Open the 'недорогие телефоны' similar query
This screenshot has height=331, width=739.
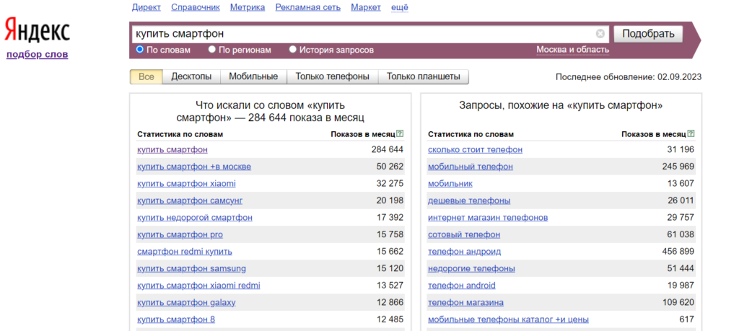(x=471, y=268)
